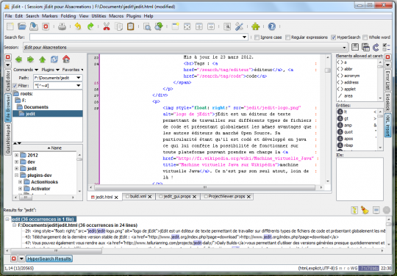Reload session with the C arrow icon

click(376, 47)
